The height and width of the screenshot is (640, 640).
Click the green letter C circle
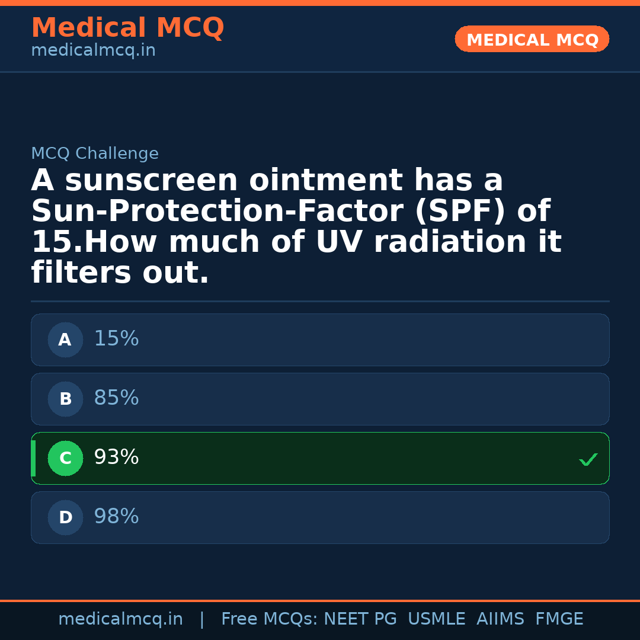pos(65,459)
